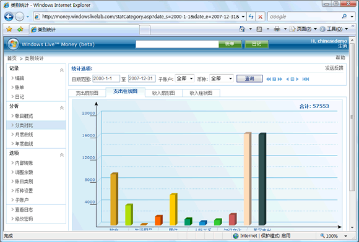Click the start date field 2000-1-1
Viewport: 359px width, 242px height.
pyautogui.click(x=106, y=78)
